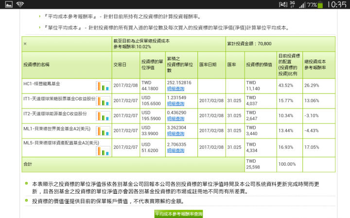
Task: Select the USD 195.5900 unit price
Action: (x=151, y=116)
